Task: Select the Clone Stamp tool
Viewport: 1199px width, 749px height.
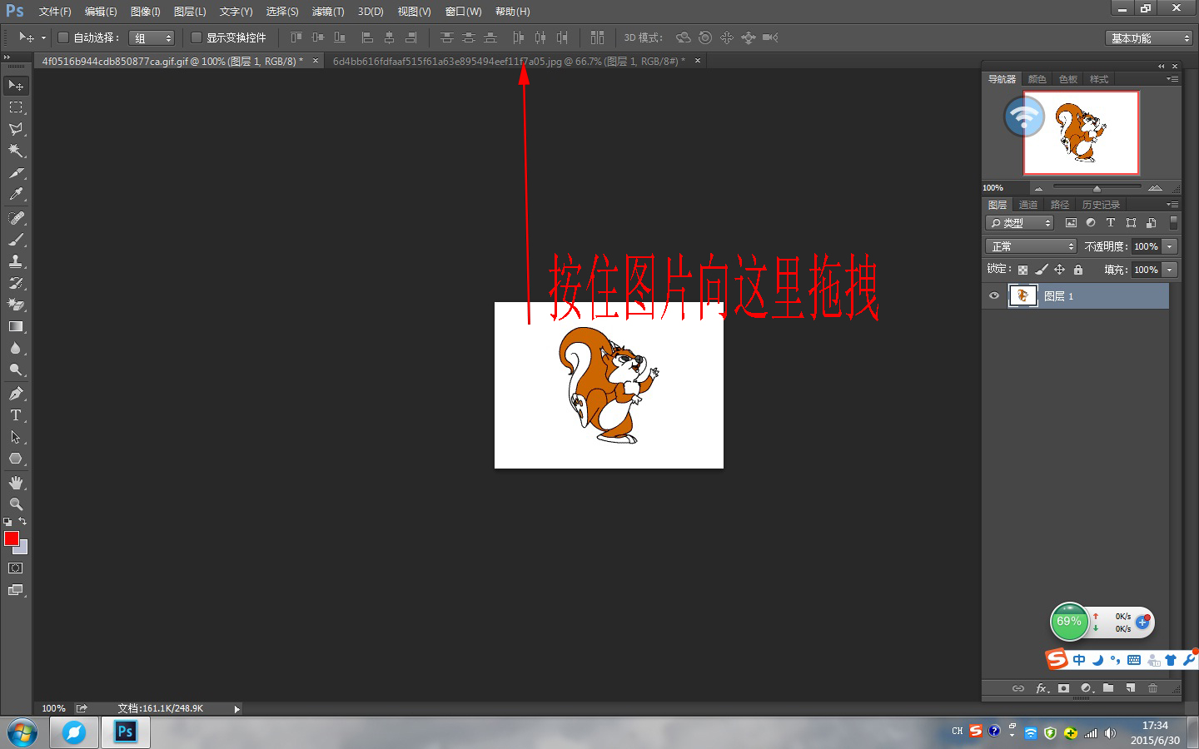Action: pos(16,261)
